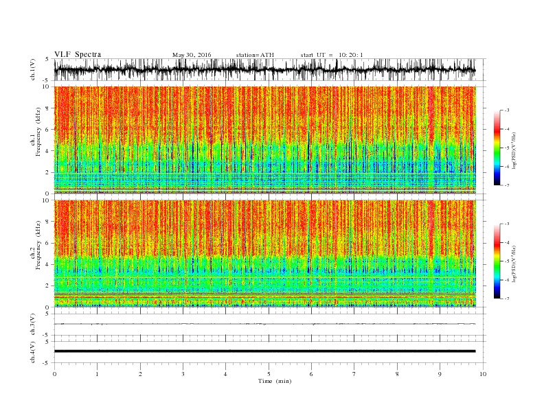Click the "4" kHz tick of ch.1 spectrogram
This screenshot has height=420, width=544.
(x=47, y=151)
